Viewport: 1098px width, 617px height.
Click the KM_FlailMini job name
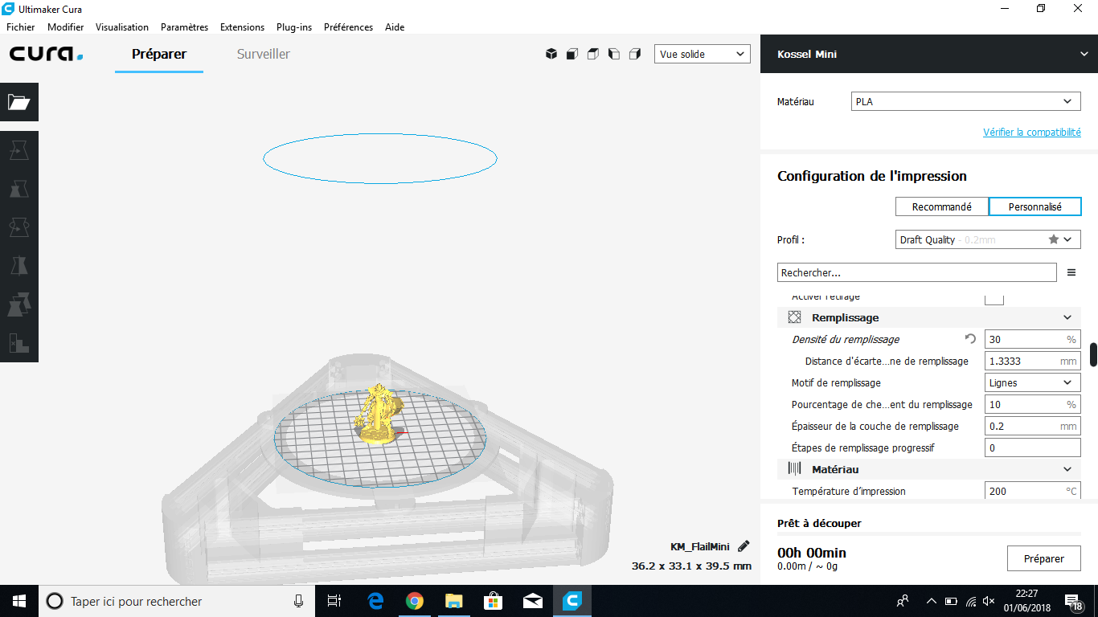click(700, 546)
